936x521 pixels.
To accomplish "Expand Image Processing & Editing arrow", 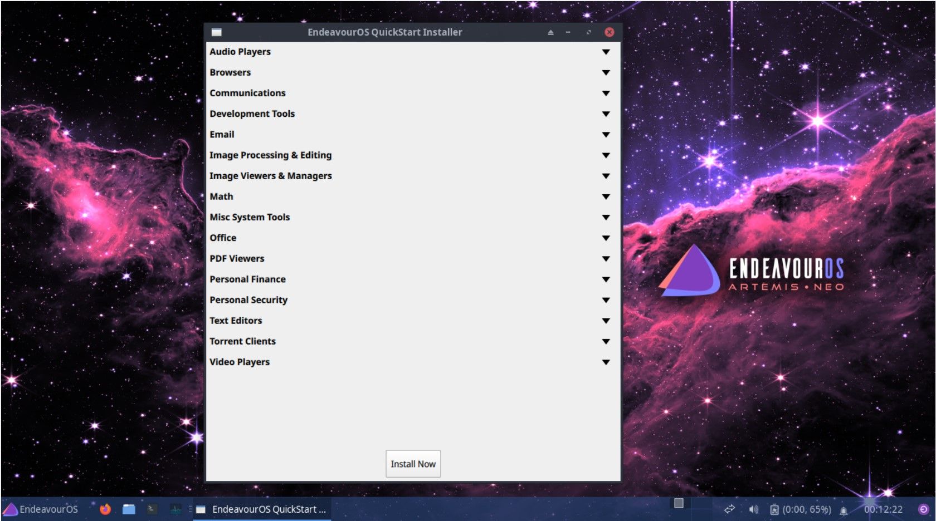I will pos(606,155).
